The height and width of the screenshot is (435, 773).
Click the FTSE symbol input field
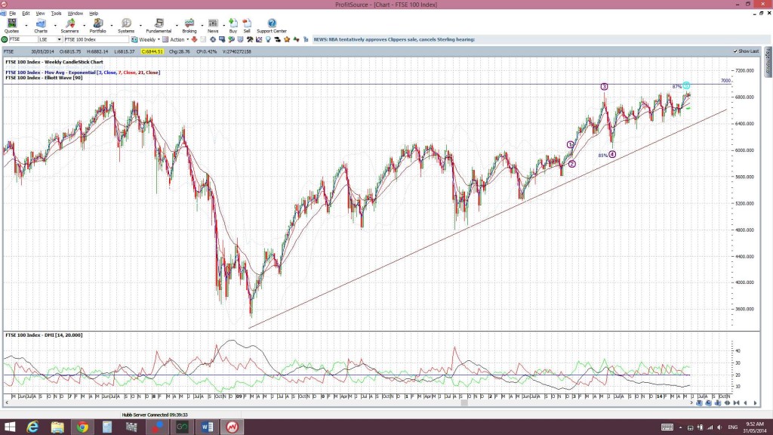click(23, 39)
